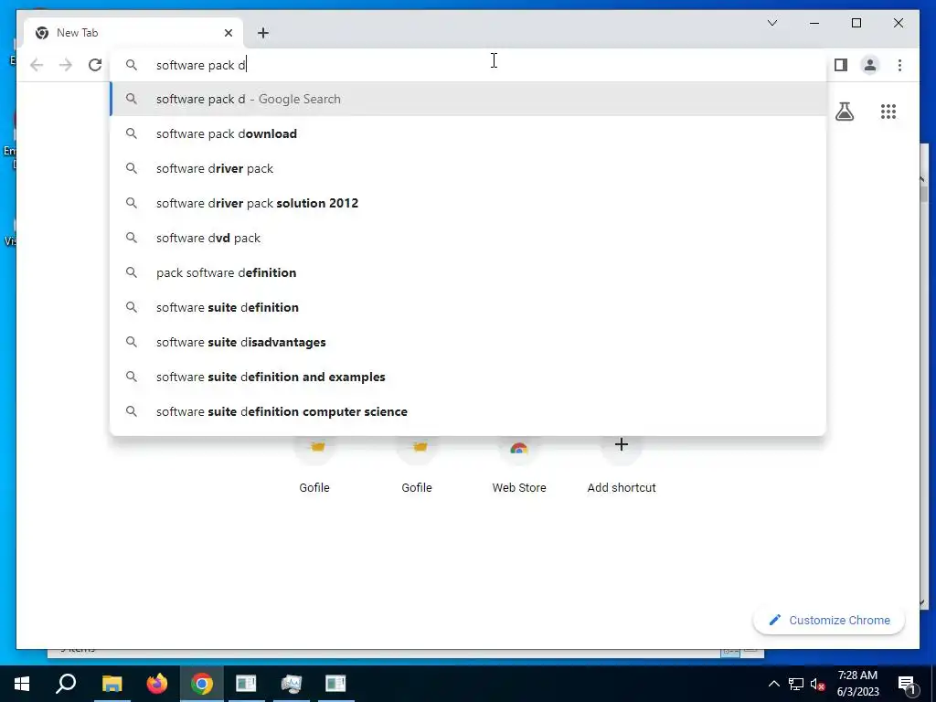Select 'software pack d - Google Search' suggestion
936x702 pixels.
pos(468,99)
